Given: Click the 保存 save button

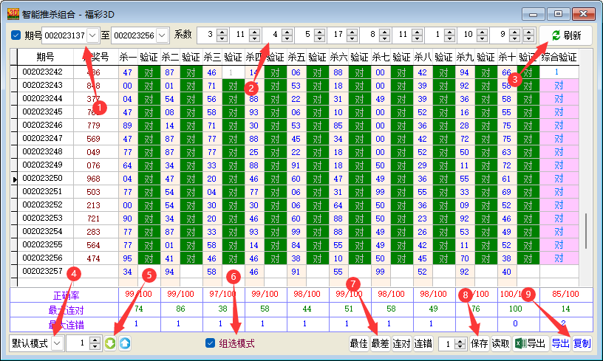Looking at the screenshot, I should tap(479, 343).
